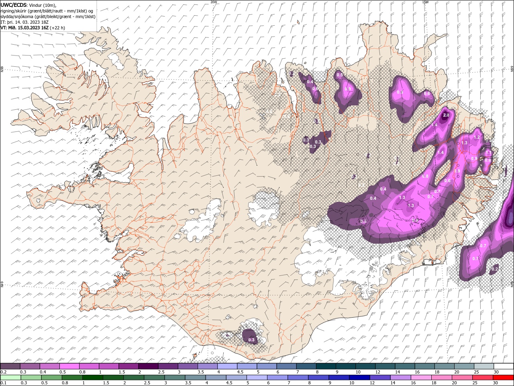The width and height of the screenshot is (514, 386).
Task: Click the lower scale swatch between 25 and 30
Action: (x=482, y=378)
